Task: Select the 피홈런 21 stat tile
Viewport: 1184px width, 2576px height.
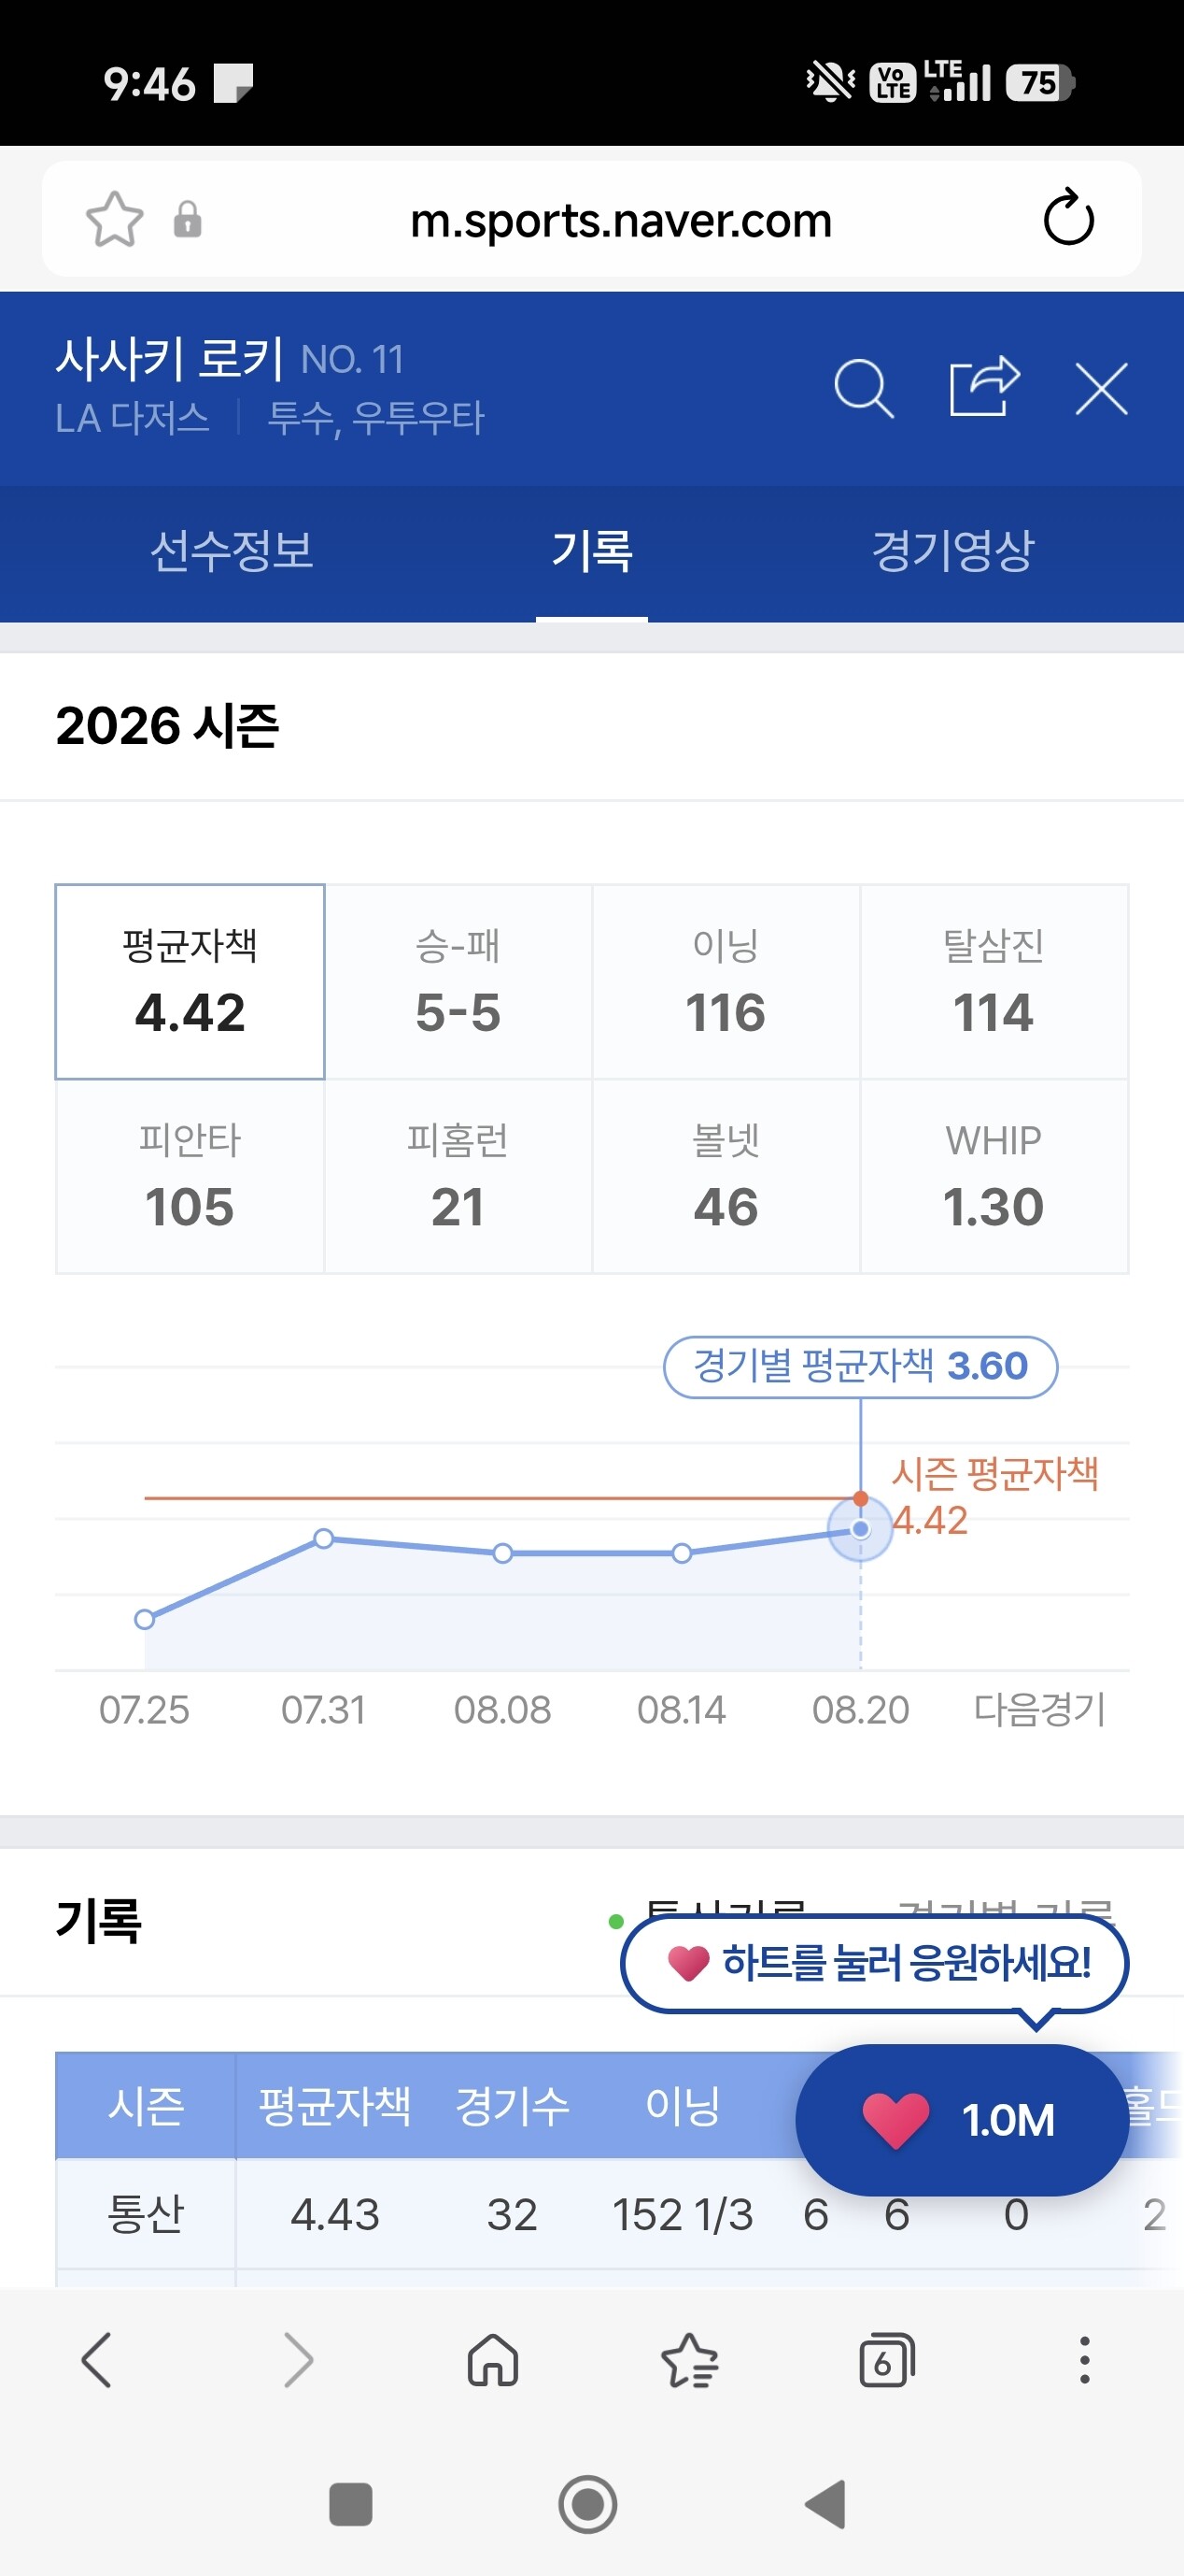Action: point(458,1176)
